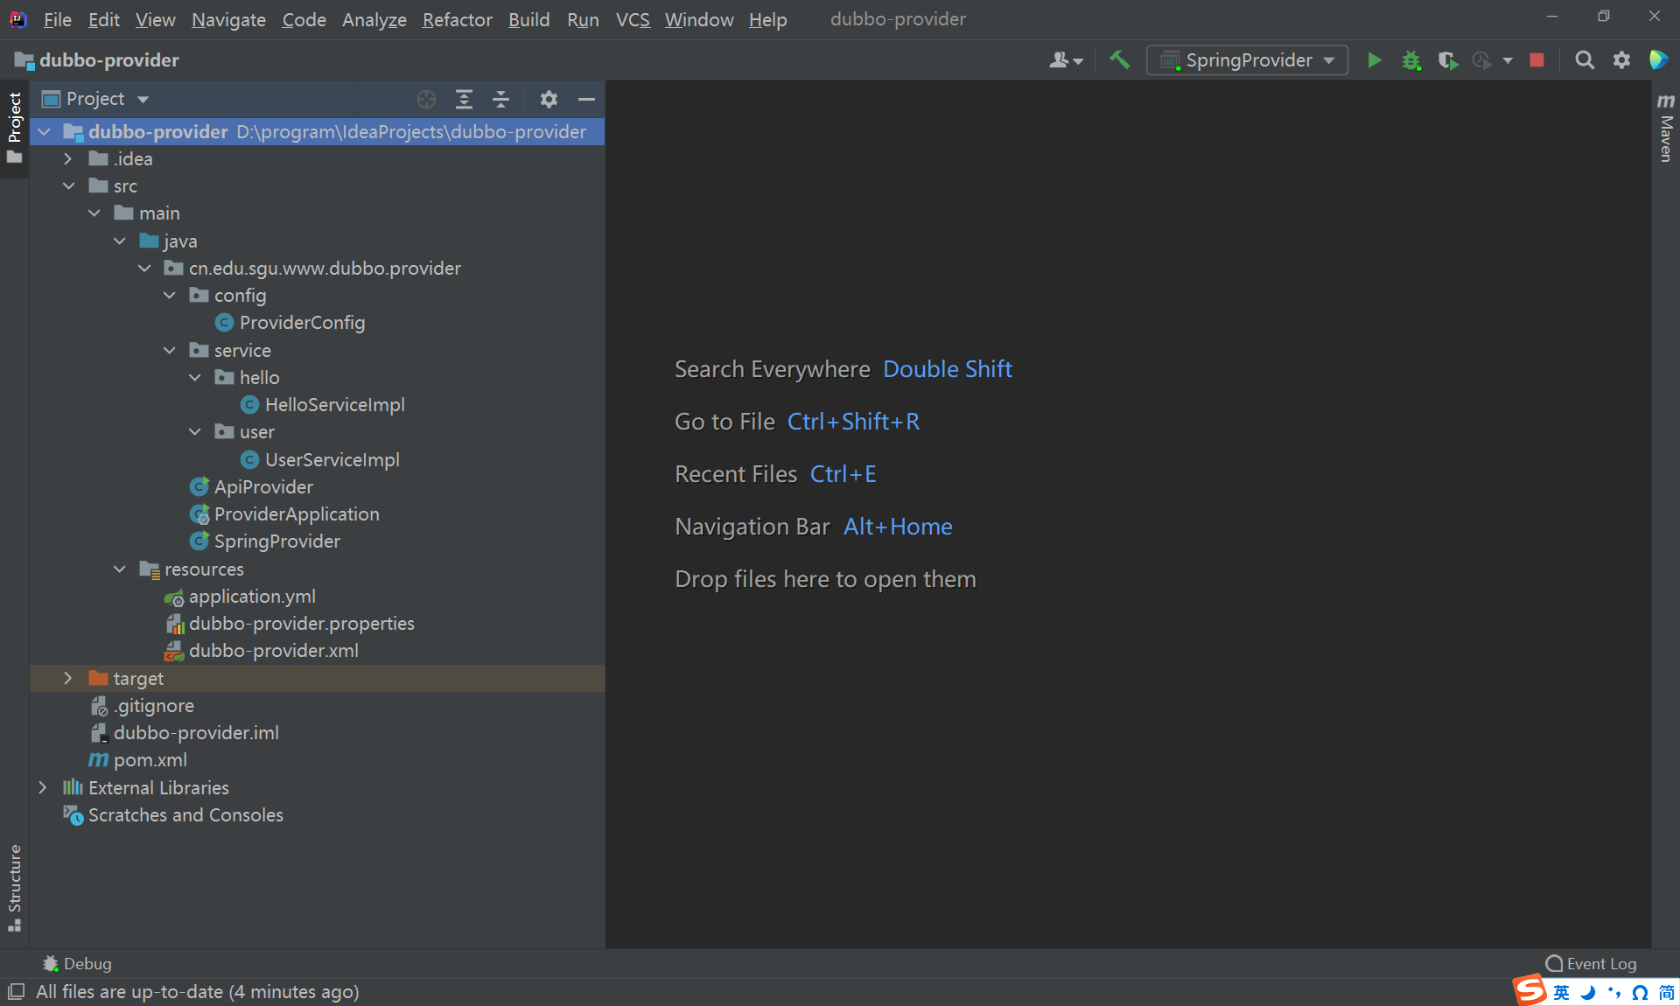Select ApiProvider class
This screenshot has width=1680, height=1006.
click(262, 487)
